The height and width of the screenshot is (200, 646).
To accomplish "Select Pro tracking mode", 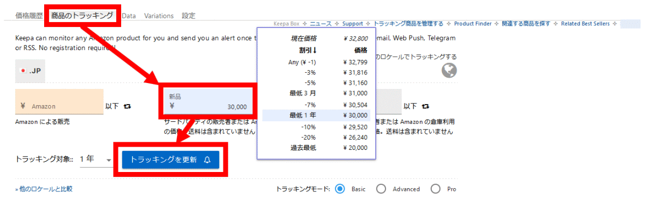I will (x=435, y=189).
